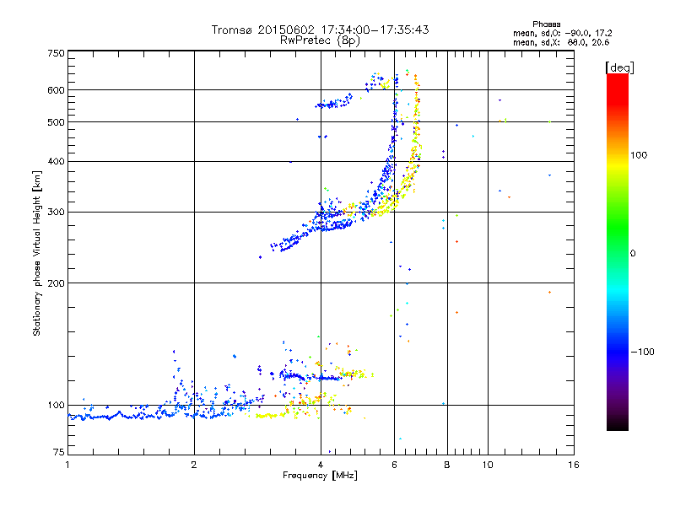Click the x-axis tick label '4'
Screen dimensions: 675x506
click(x=321, y=465)
